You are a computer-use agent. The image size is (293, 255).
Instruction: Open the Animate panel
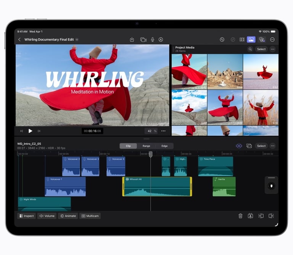[68, 216]
